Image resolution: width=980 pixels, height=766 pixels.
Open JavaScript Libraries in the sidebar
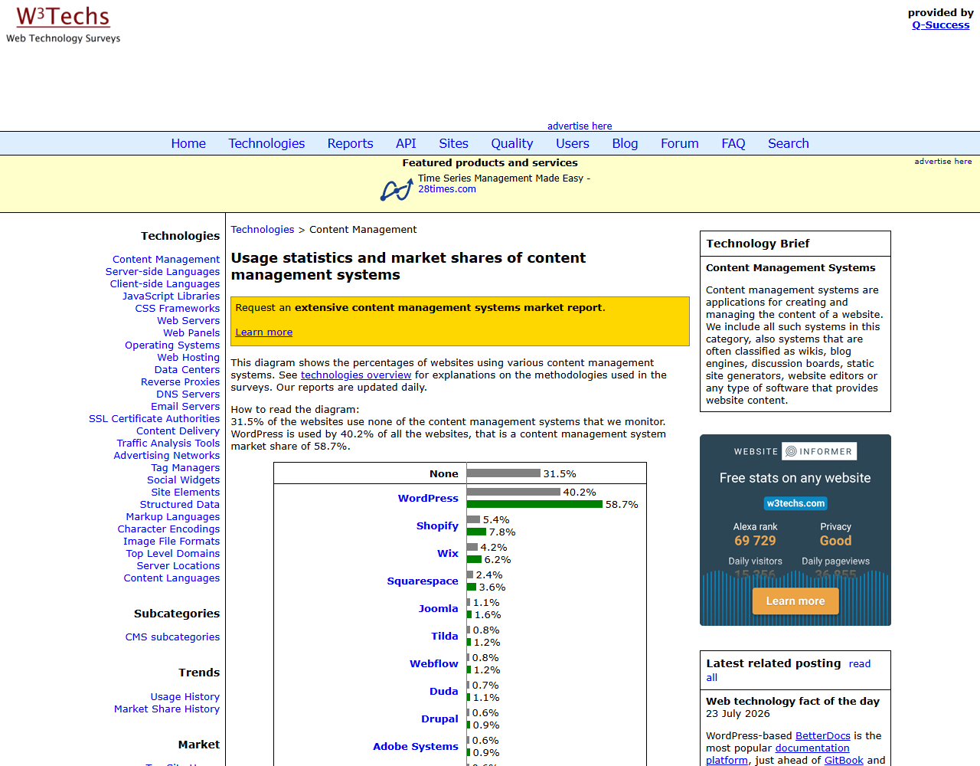click(x=171, y=296)
